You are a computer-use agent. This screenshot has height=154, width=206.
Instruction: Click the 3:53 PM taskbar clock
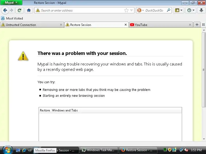tap(196, 150)
